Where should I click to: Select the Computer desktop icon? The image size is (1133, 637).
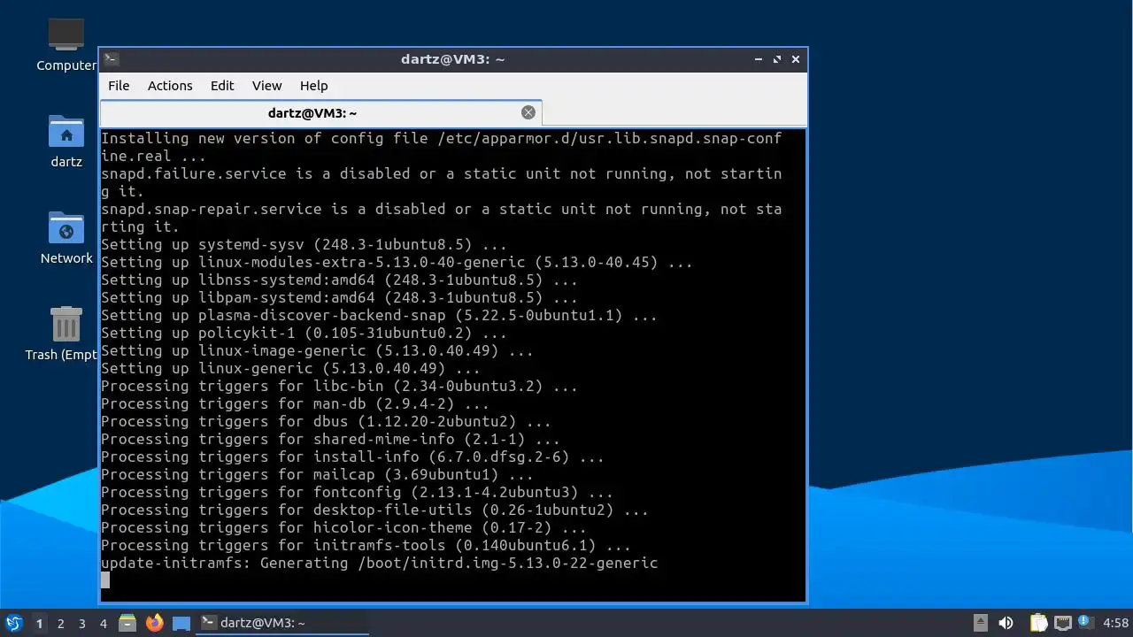(x=66, y=44)
